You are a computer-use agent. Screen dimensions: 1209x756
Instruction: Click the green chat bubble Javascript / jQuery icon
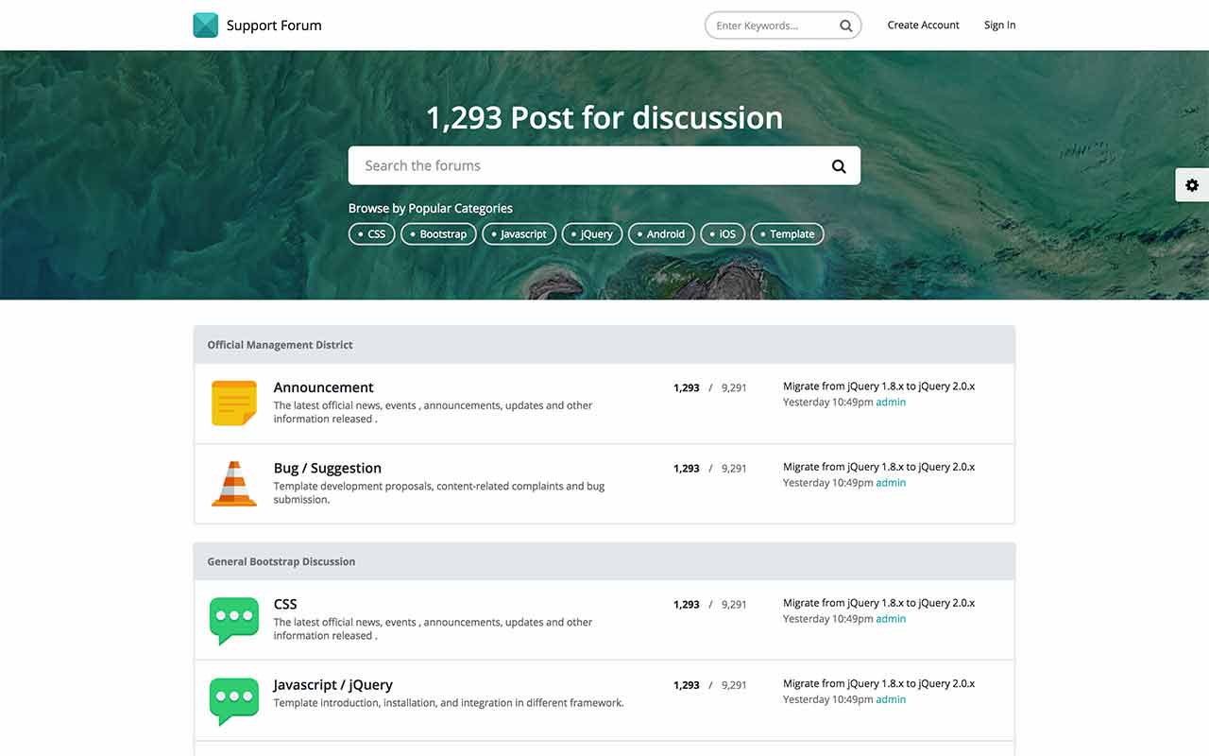coord(234,700)
